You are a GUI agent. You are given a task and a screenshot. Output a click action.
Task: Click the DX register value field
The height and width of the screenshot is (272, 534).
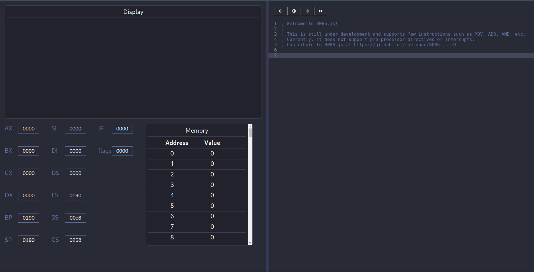click(29, 196)
